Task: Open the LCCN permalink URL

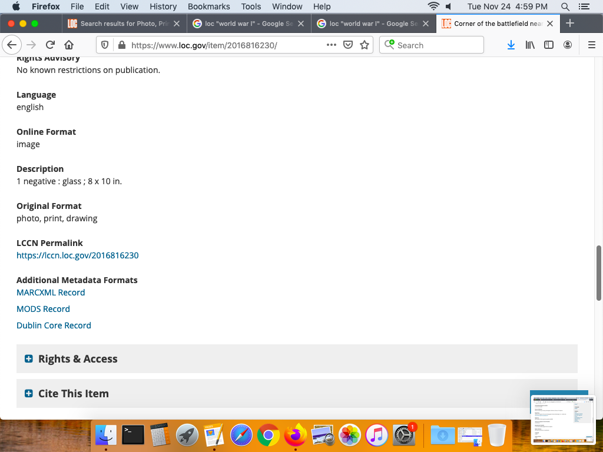Action: pos(78,255)
